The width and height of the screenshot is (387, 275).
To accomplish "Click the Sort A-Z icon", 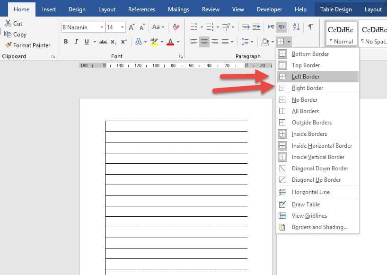I will 296,27.
